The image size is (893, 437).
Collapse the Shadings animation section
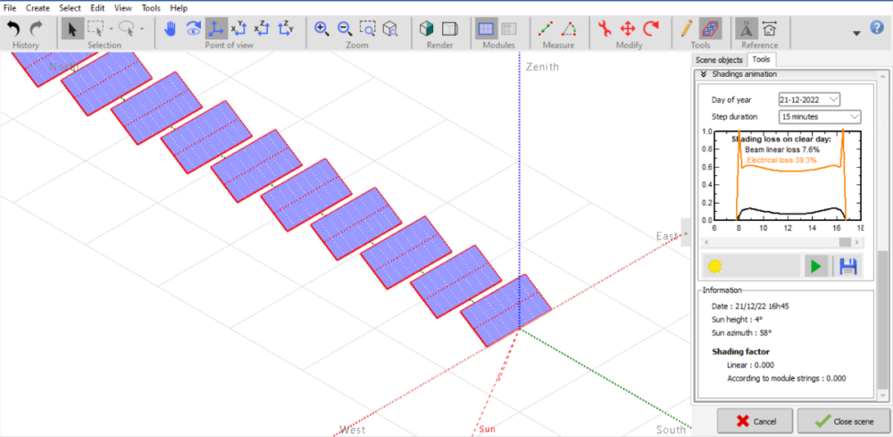tap(703, 74)
